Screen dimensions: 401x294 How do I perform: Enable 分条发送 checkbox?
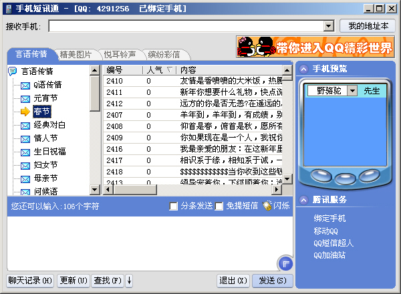[173, 206]
